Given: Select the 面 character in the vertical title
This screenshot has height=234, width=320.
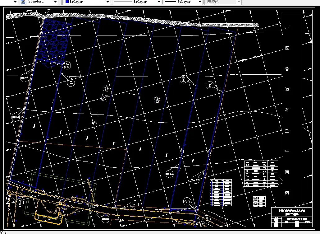Looking at the screenshot, I should [x=287, y=172].
